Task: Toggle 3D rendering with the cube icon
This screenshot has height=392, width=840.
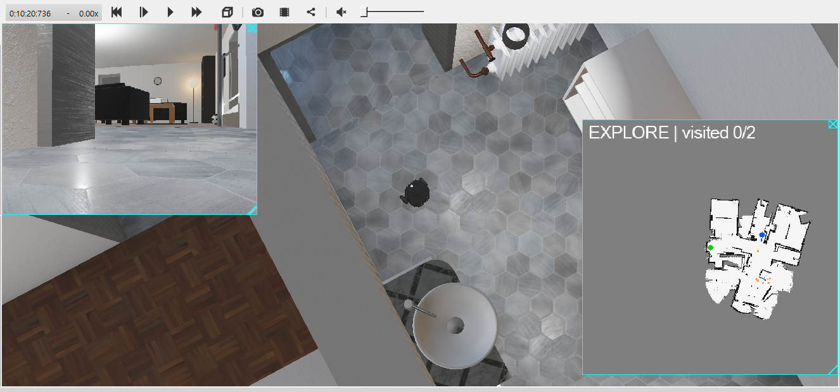Action: click(x=227, y=12)
